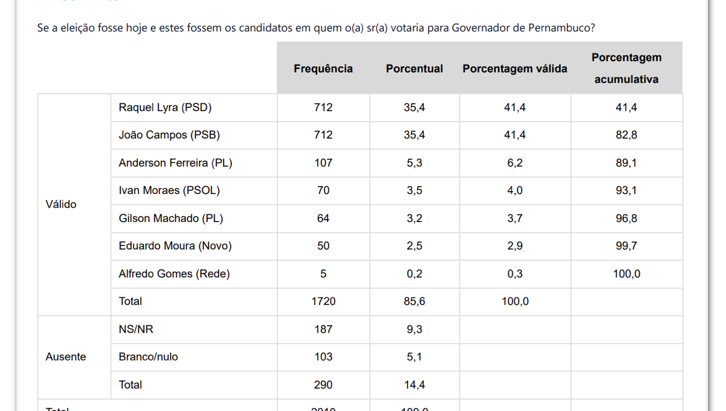Viewport: 726px width, 411px height.
Task: Click the João Campos (PSB) candidate cell
Action: point(169,135)
